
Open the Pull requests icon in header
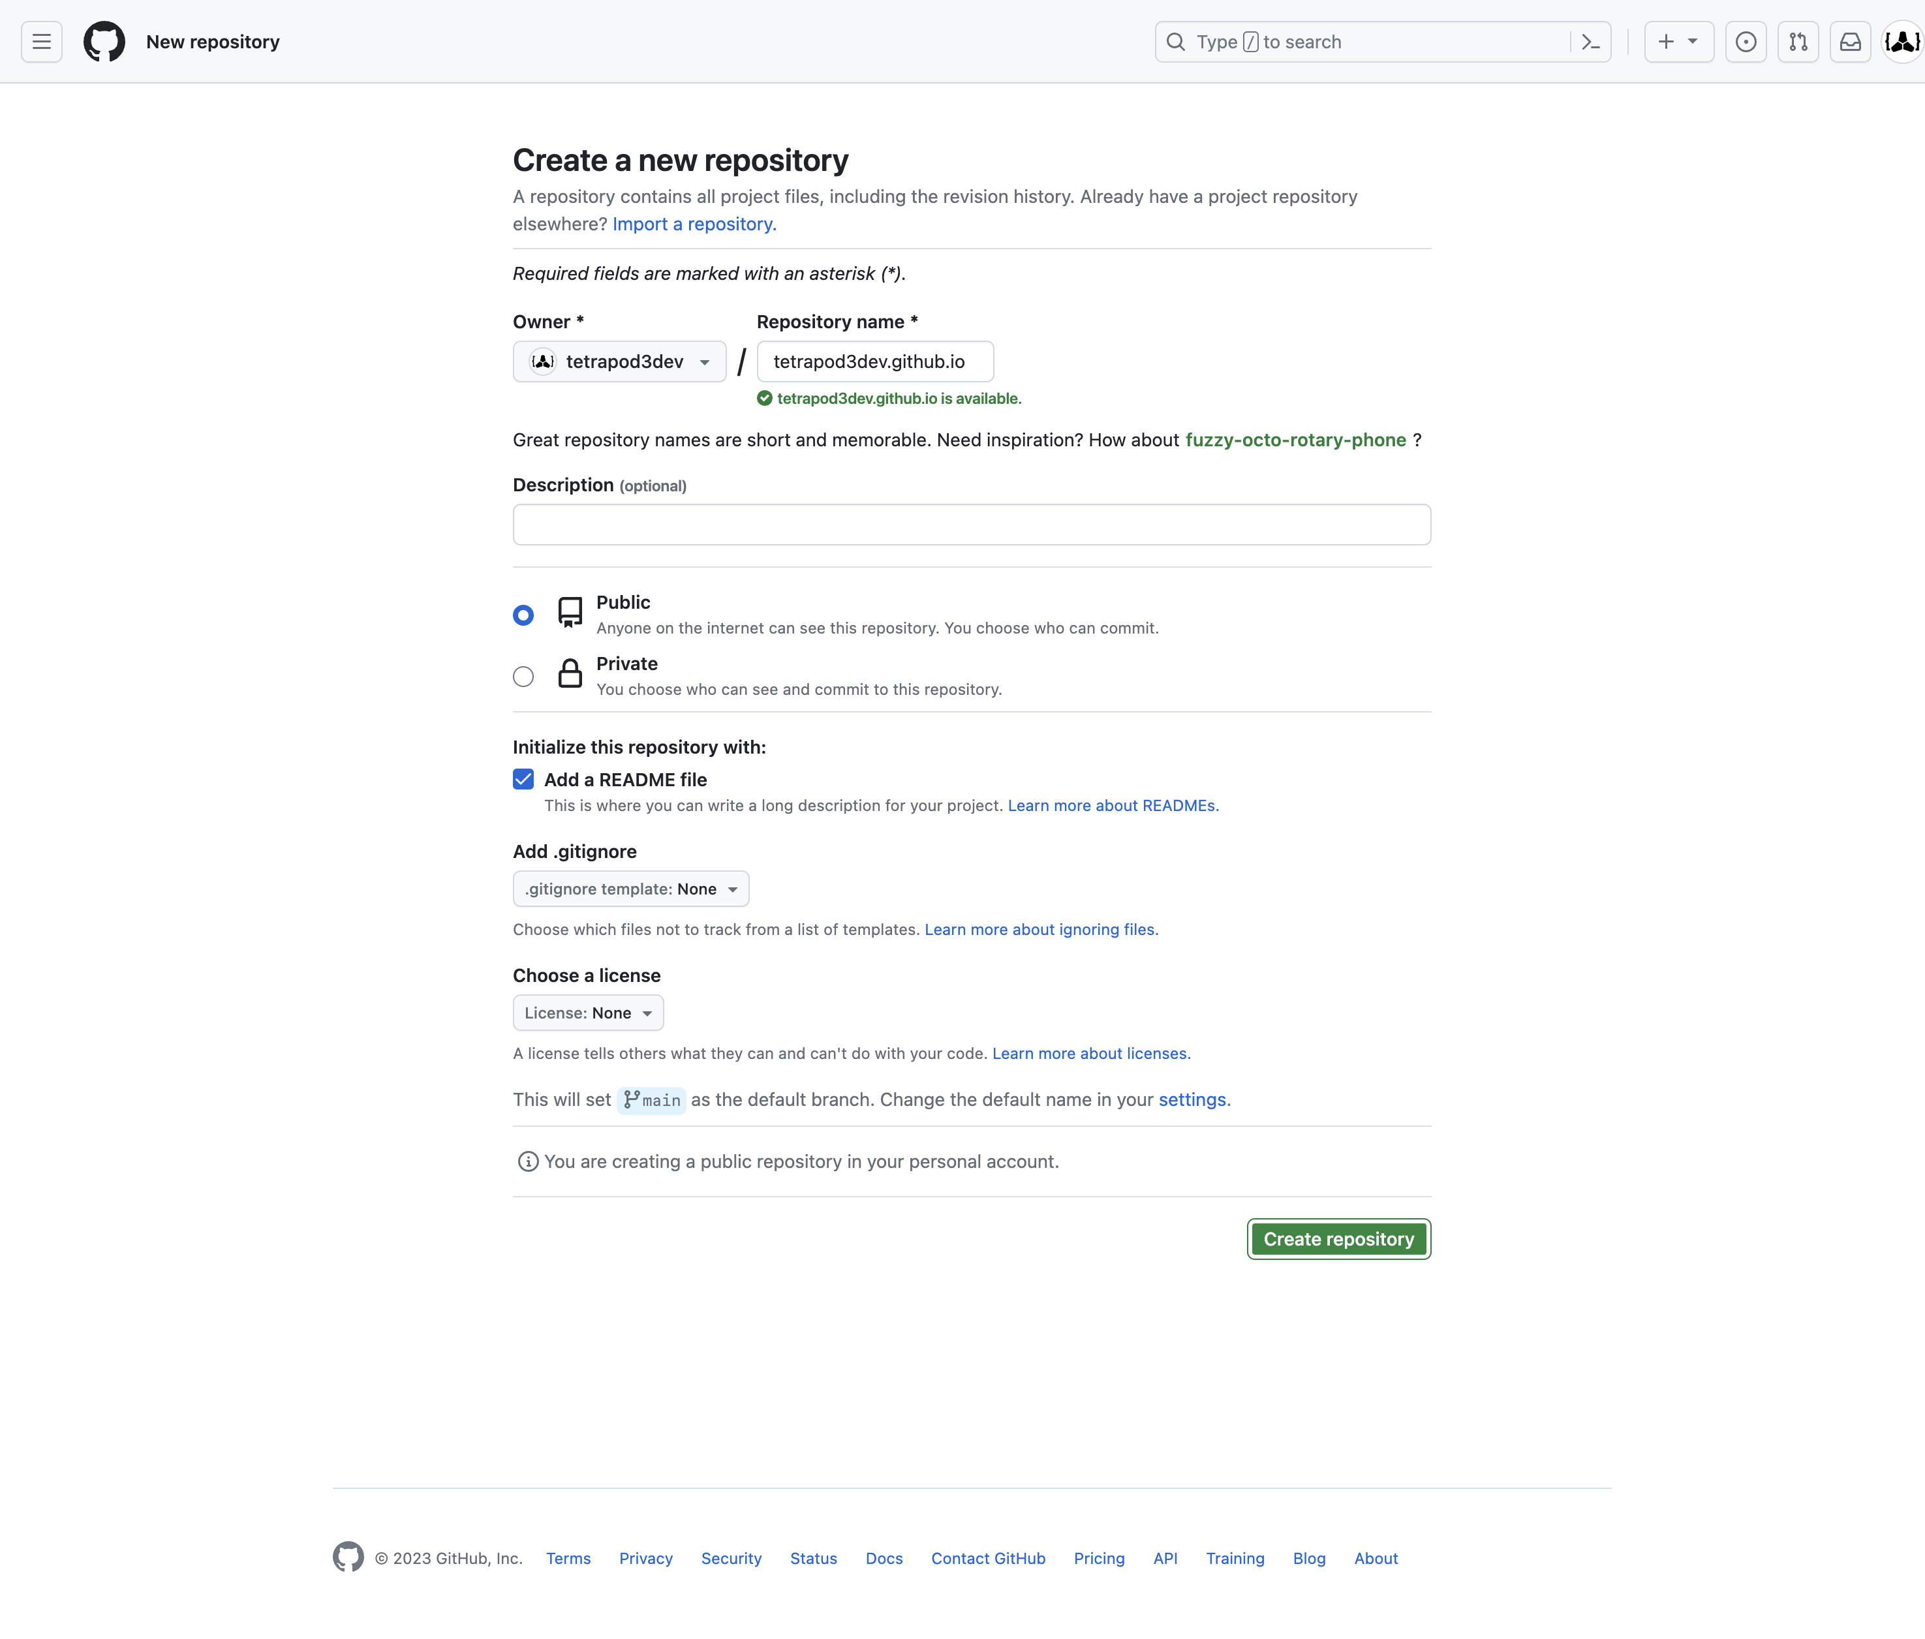point(1798,42)
